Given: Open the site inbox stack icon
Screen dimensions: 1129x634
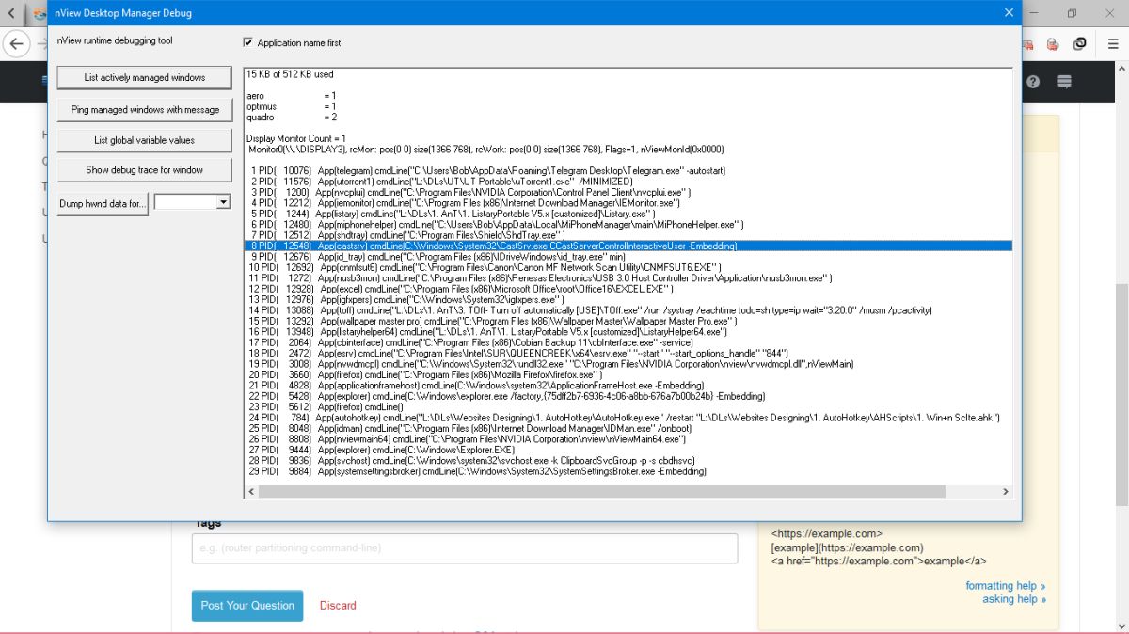Looking at the screenshot, I should pyautogui.click(x=1065, y=82).
